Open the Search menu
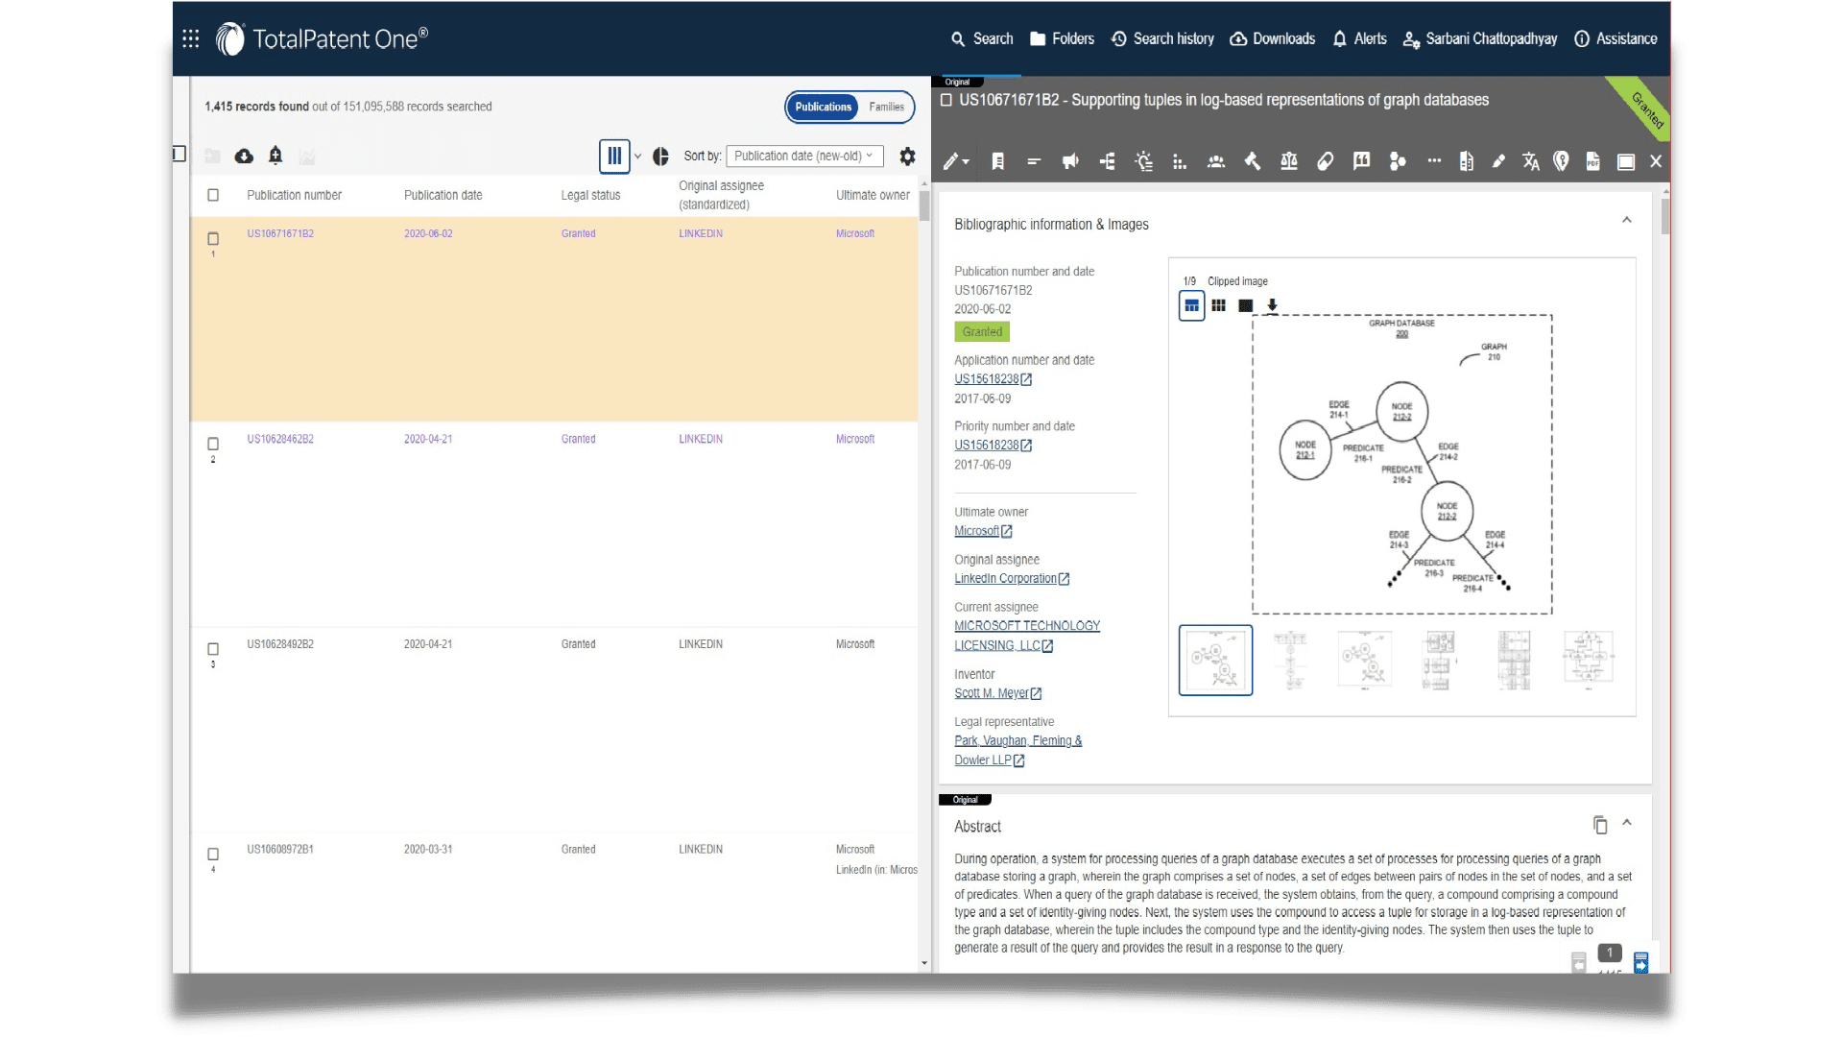 point(982,38)
